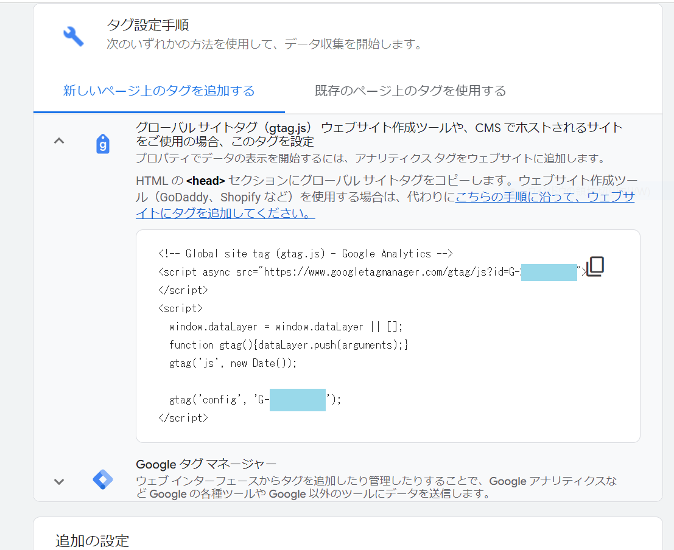Click the Google Tag Manager diamond icon
The height and width of the screenshot is (550, 674).
(x=103, y=479)
